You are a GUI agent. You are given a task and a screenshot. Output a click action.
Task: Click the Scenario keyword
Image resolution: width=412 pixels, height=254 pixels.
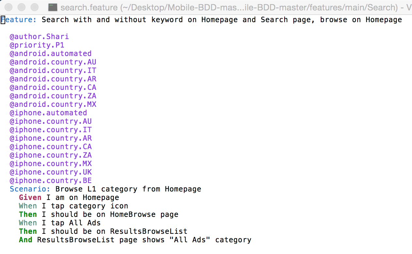(x=30, y=189)
